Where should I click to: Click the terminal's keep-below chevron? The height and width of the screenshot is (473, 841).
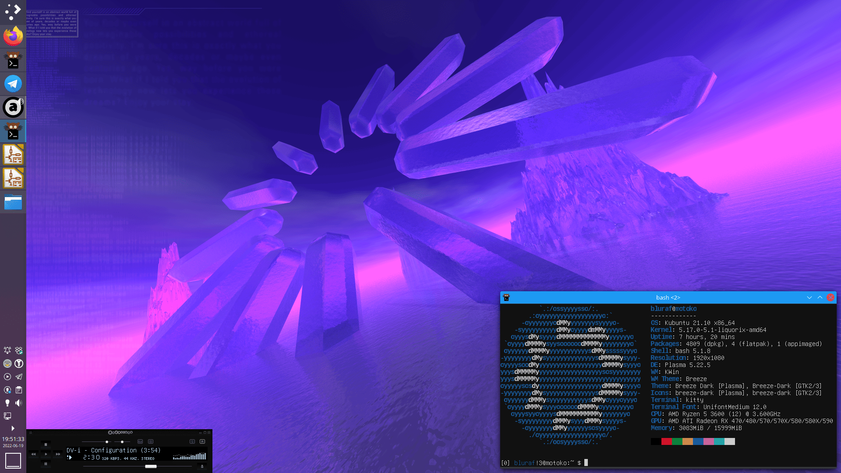(809, 297)
